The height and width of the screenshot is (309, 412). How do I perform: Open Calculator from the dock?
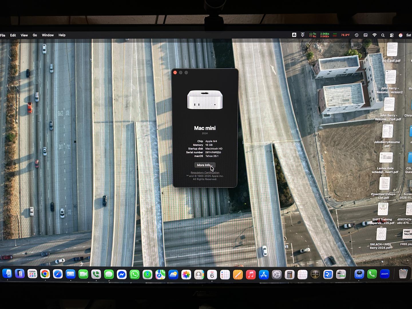point(289,274)
